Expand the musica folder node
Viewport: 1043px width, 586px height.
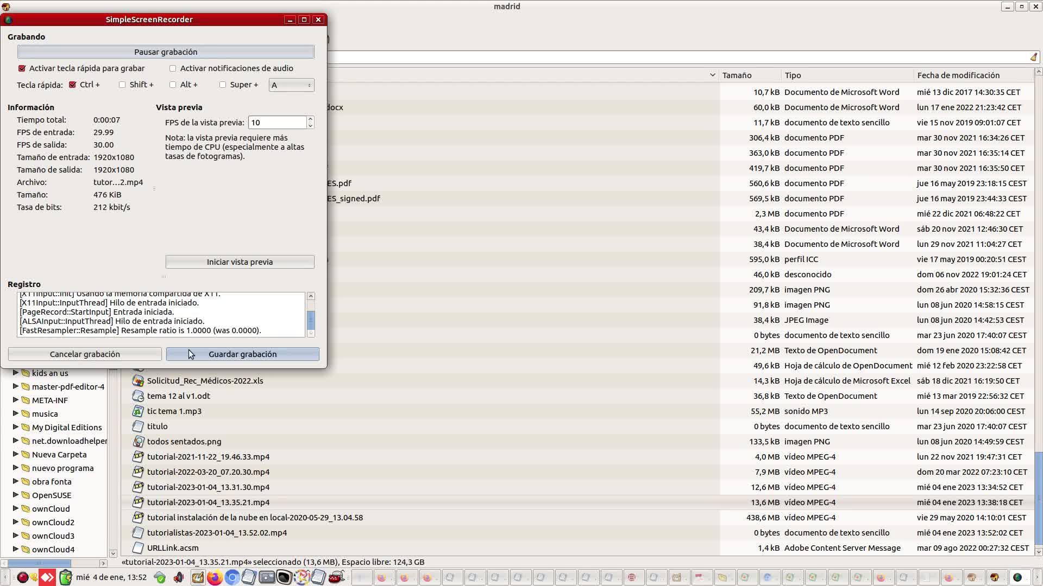pyautogui.click(x=16, y=413)
